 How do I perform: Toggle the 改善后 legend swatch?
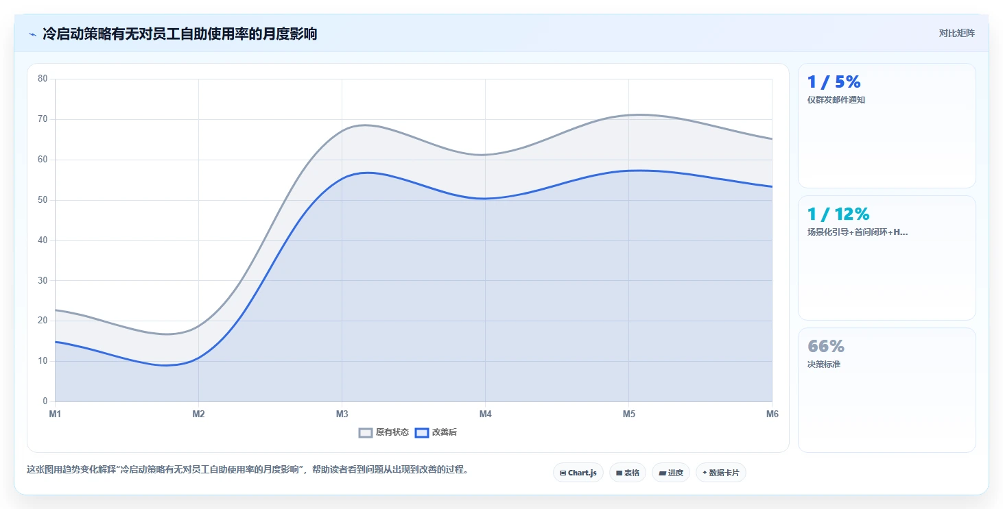(x=422, y=432)
